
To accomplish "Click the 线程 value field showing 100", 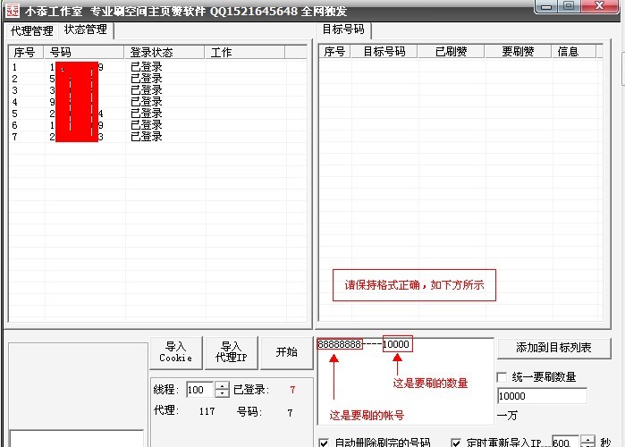I will click(200, 390).
